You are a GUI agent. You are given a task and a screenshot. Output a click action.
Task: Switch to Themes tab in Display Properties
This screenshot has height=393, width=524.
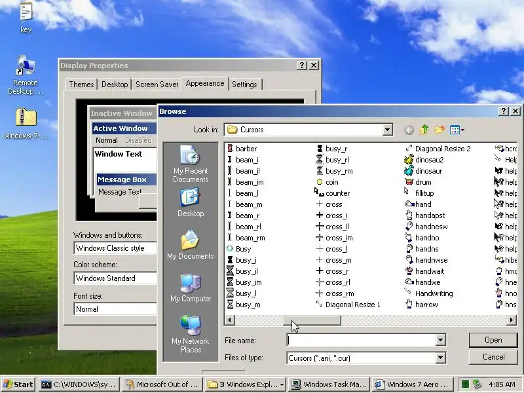(81, 84)
